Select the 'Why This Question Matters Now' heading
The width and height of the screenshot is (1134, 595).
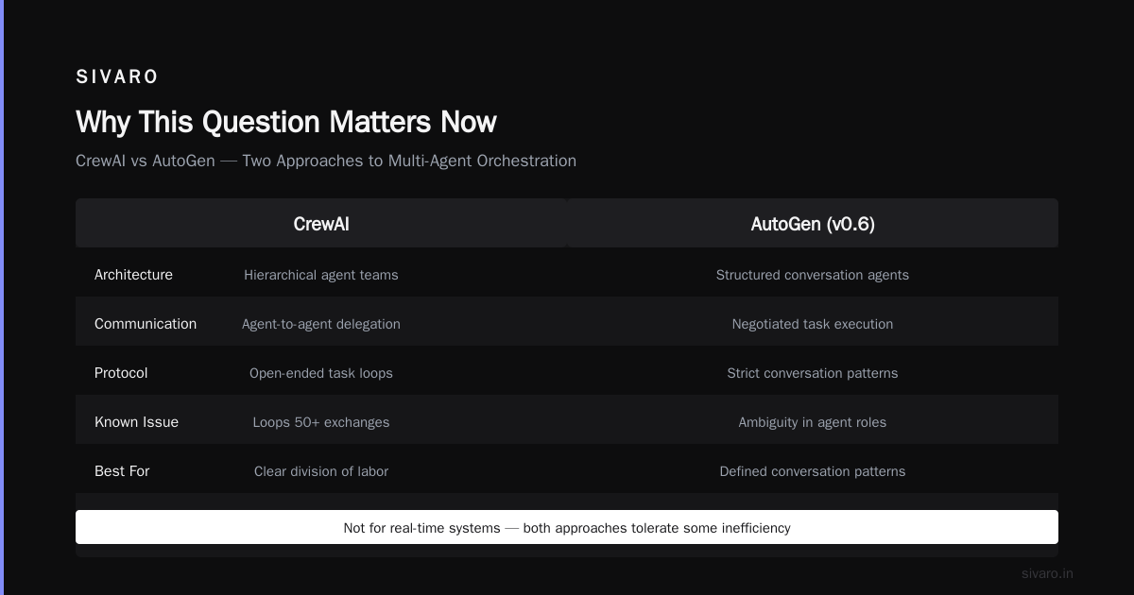[286, 122]
